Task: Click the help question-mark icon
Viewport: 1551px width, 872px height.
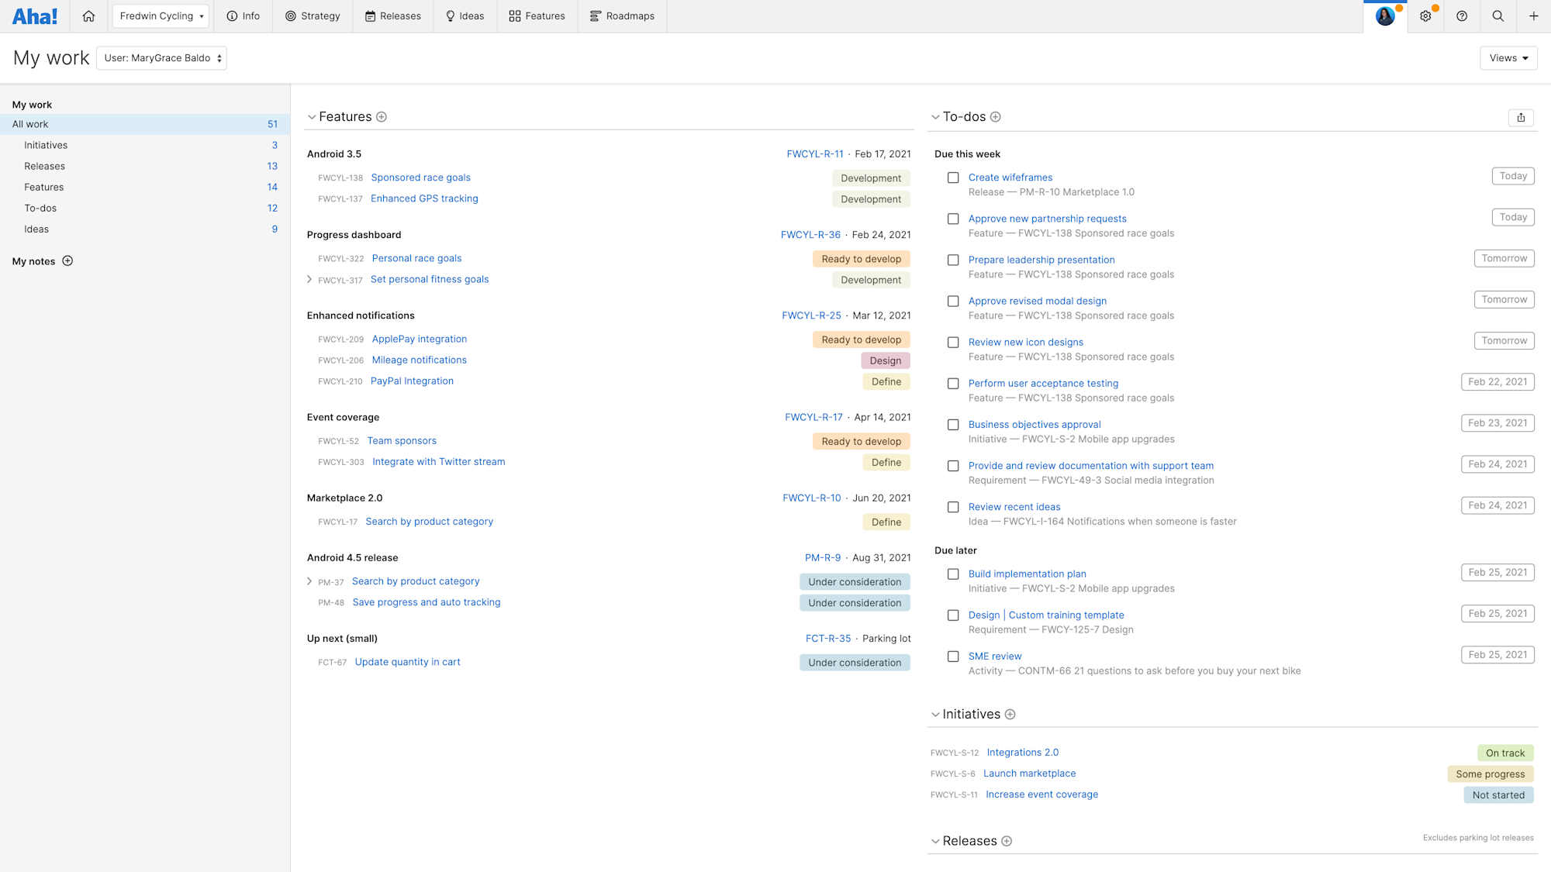Action: 1462,16
